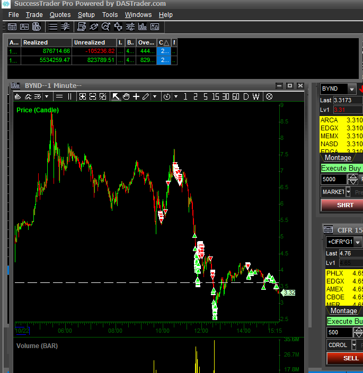Open the CDROL route dropdown
The width and height of the screenshot is (363, 373).
[354, 345]
